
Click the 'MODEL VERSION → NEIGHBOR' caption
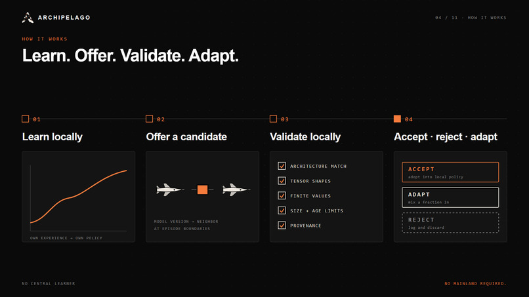tap(186, 222)
